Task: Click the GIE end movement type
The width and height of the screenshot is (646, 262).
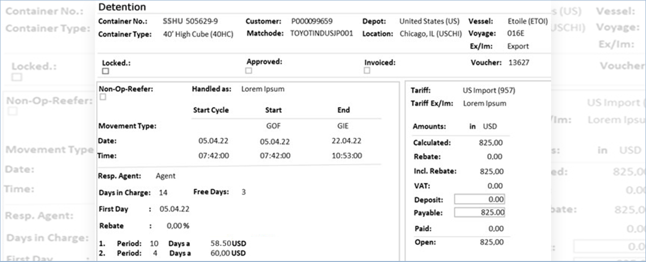Action: pos(343,126)
